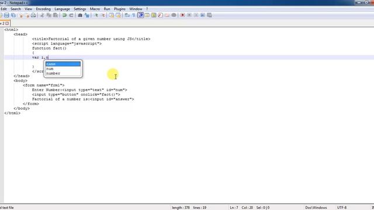
Task: Click 'length : 378' in status bar
Action: 181,208
